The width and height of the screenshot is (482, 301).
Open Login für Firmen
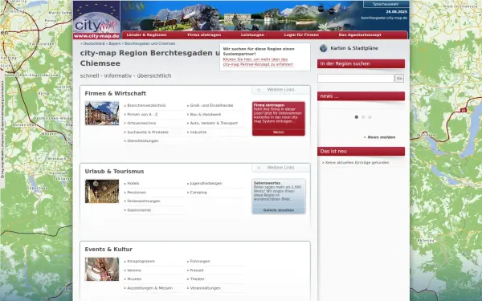pyautogui.click(x=301, y=35)
